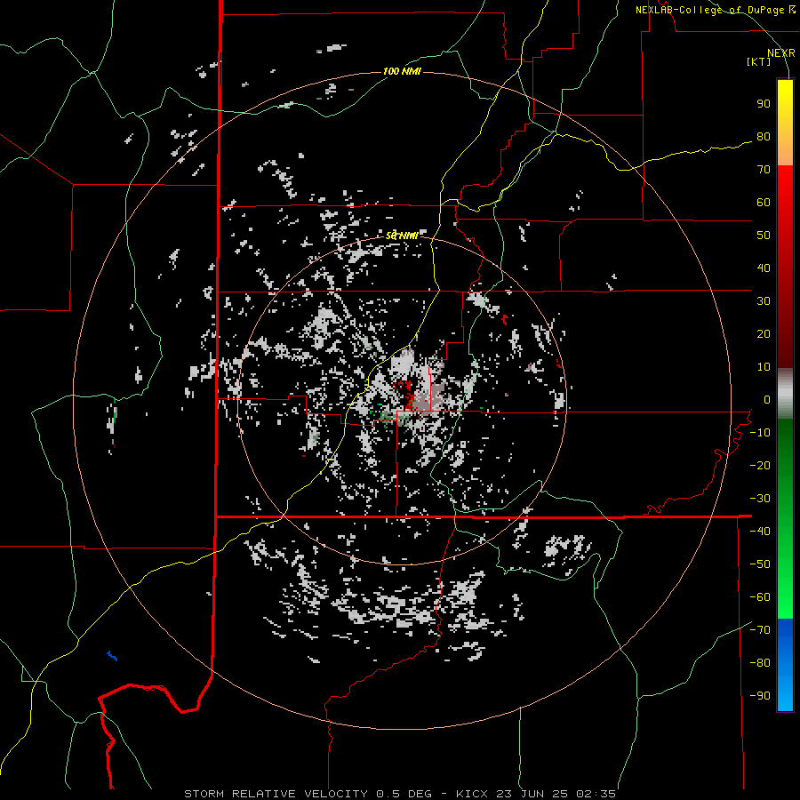
Task: Click the 100 NMI range ring label
Action: pyautogui.click(x=402, y=71)
